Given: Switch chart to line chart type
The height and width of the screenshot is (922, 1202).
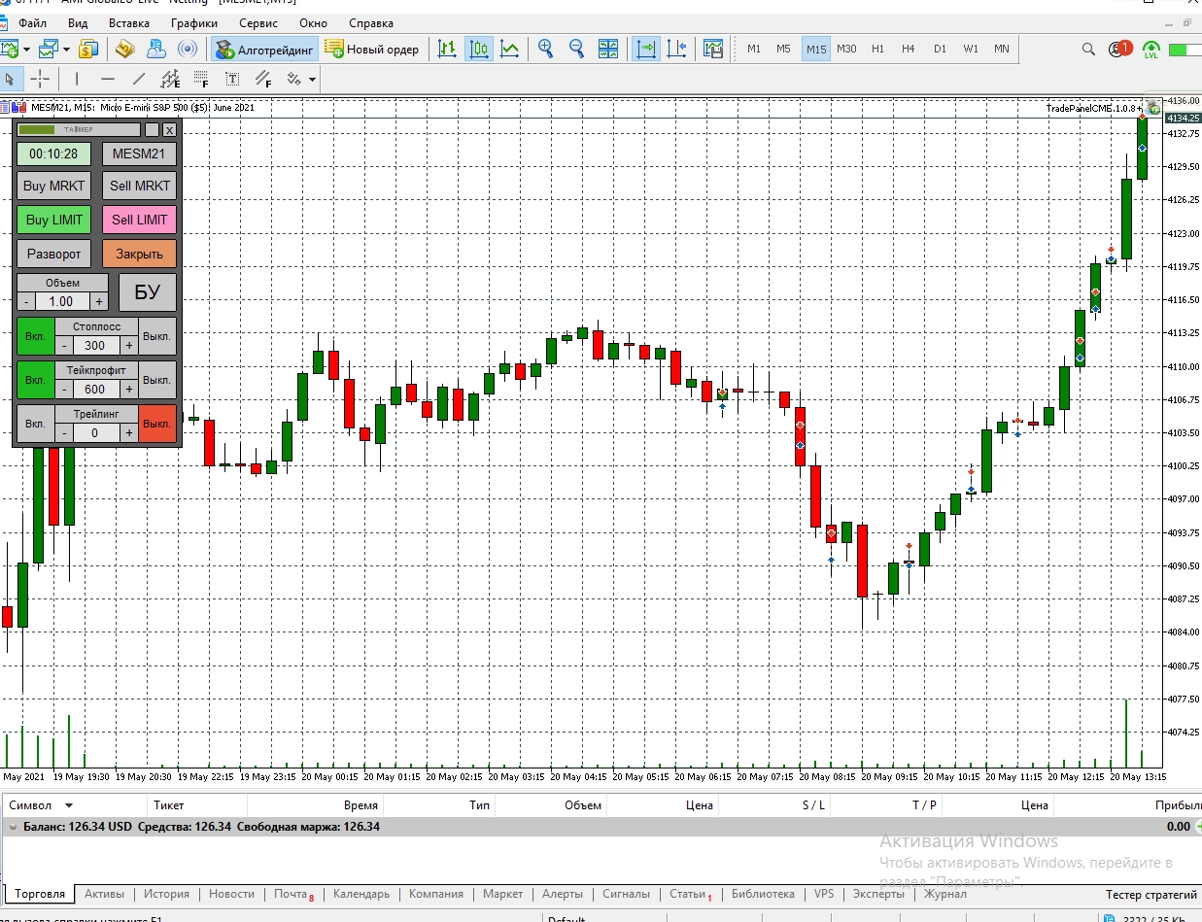Looking at the screenshot, I should click(x=508, y=49).
